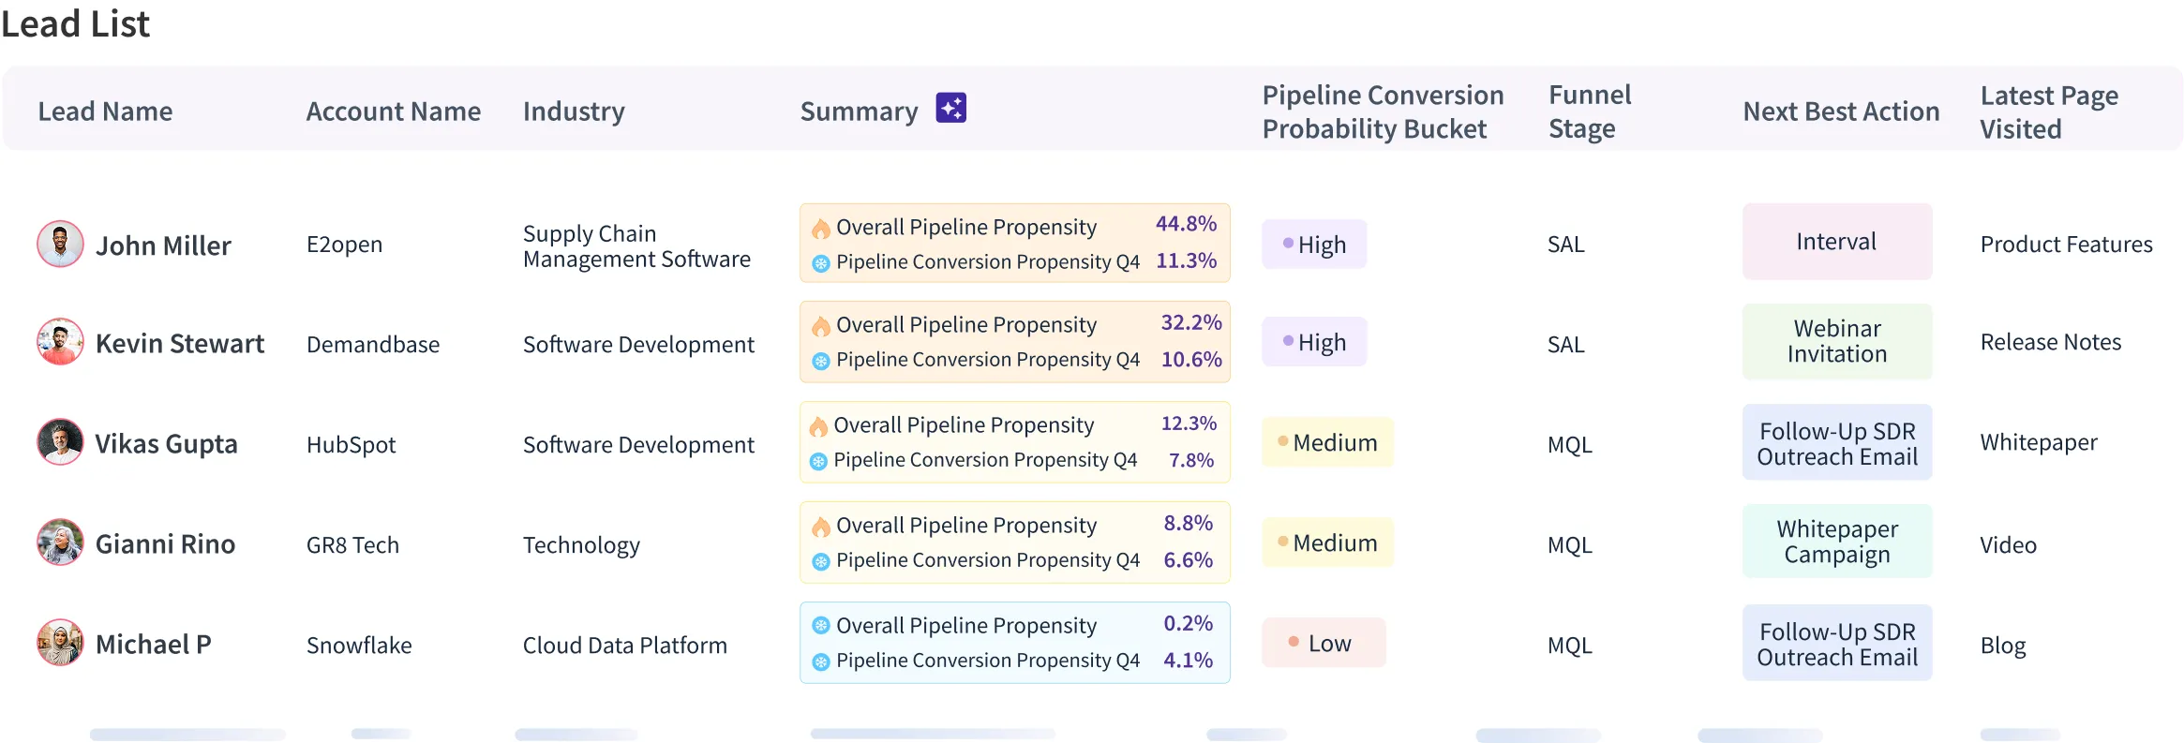Click the AI sparkle icon beside Summary

[950, 109]
